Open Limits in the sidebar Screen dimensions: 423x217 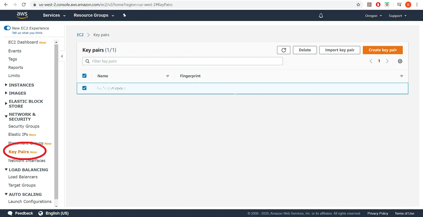pyautogui.click(x=14, y=76)
